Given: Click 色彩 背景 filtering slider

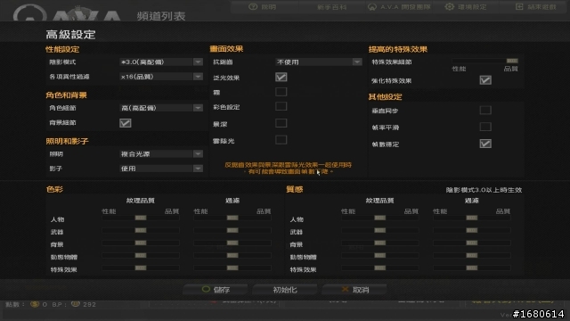Looking at the screenshot, I should tap(232, 243).
